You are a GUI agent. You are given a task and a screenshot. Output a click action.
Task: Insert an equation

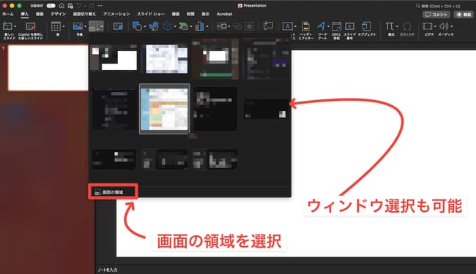click(x=390, y=26)
